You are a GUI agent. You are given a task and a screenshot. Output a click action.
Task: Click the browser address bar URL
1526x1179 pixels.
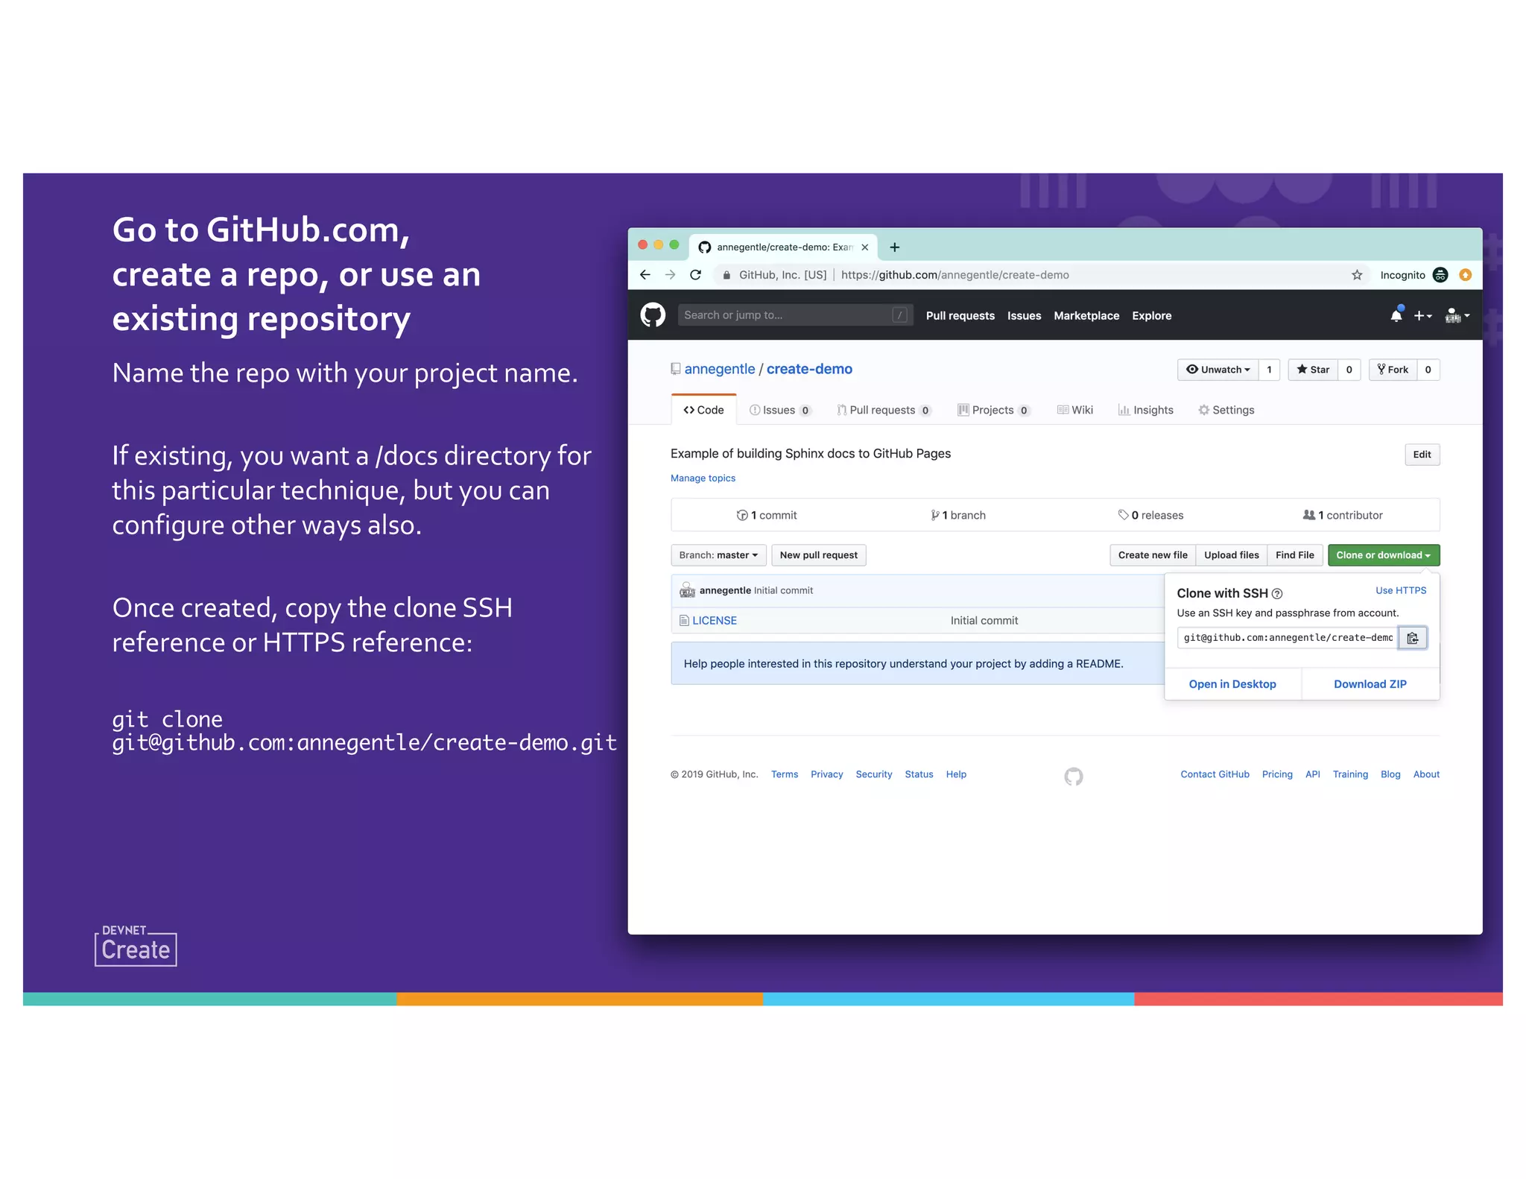click(x=954, y=275)
